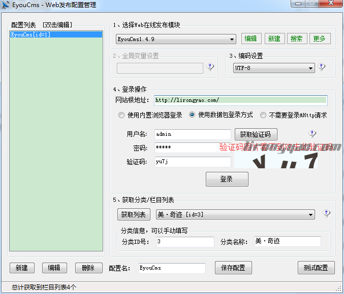The width and height of the screenshot is (344, 294).
Task: Click the green 搜索 module button
Action: click(297, 39)
